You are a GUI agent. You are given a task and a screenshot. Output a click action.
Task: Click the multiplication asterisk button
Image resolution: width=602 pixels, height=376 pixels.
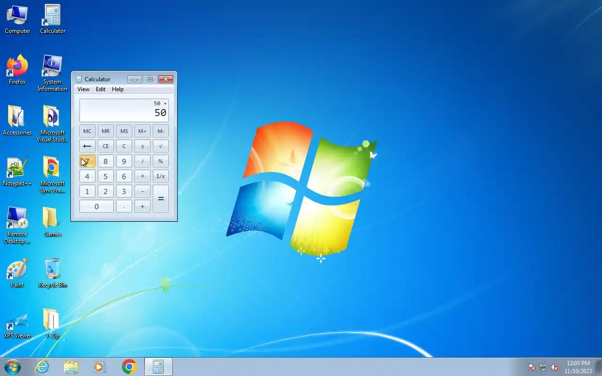142,176
